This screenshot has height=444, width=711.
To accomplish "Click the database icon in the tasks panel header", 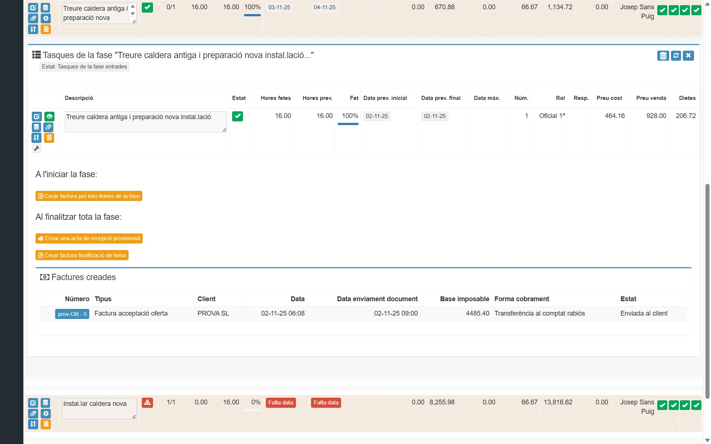I will pyautogui.click(x=663, y=55).
